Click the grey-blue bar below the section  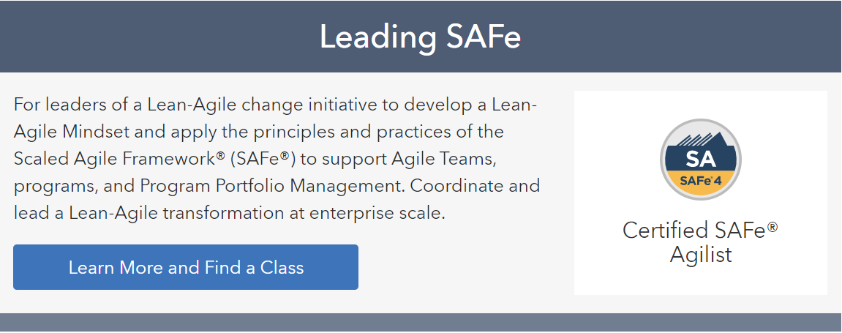tap(421, 322)
